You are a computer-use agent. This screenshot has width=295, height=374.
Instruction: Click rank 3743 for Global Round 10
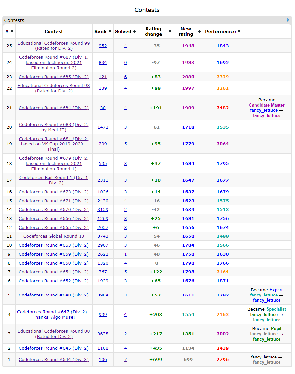coord(103,236)
